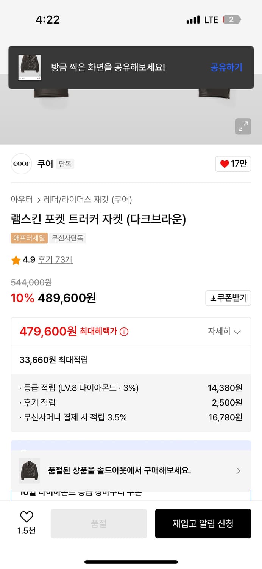Screen dimensions: 262x569
Task: Open 레더/라이더스 재킷 (쿠어) breadcrumb
Action: 88,200
